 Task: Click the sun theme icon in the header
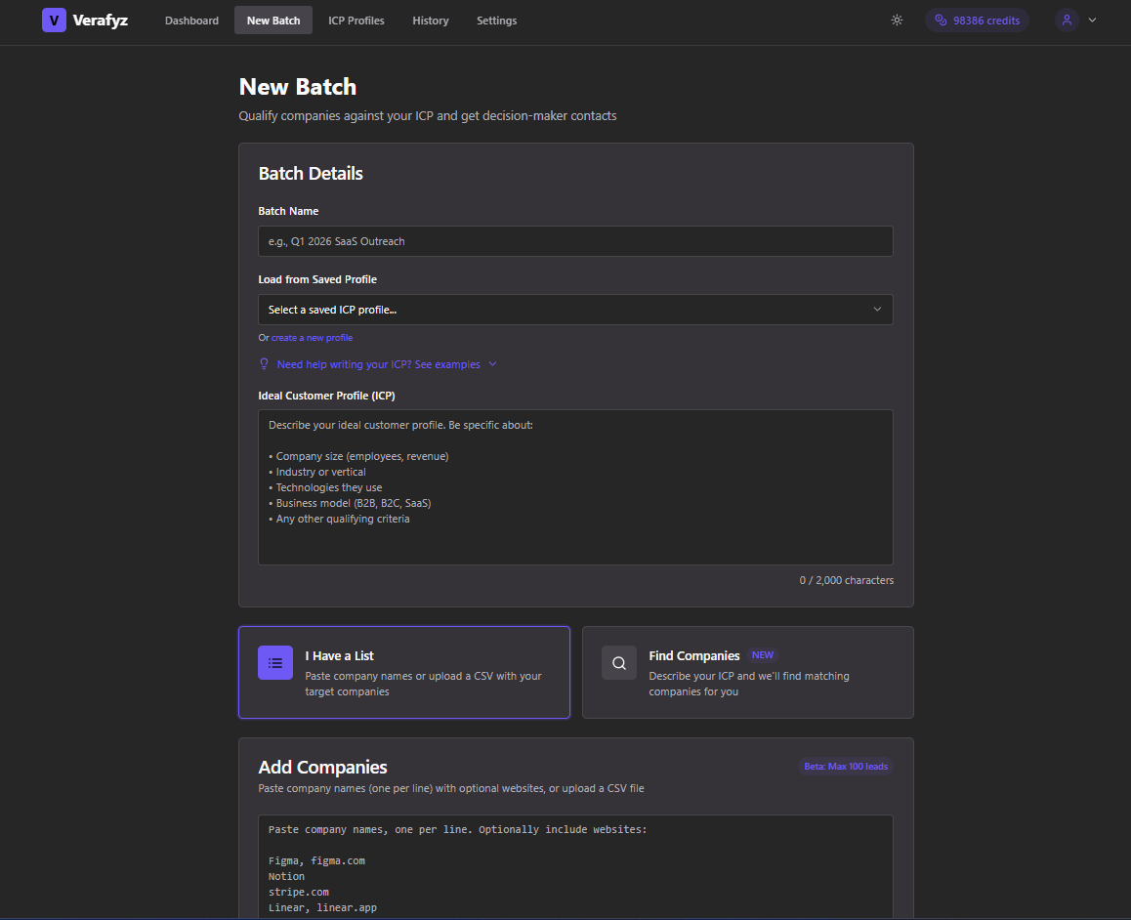tap(897, 20)
